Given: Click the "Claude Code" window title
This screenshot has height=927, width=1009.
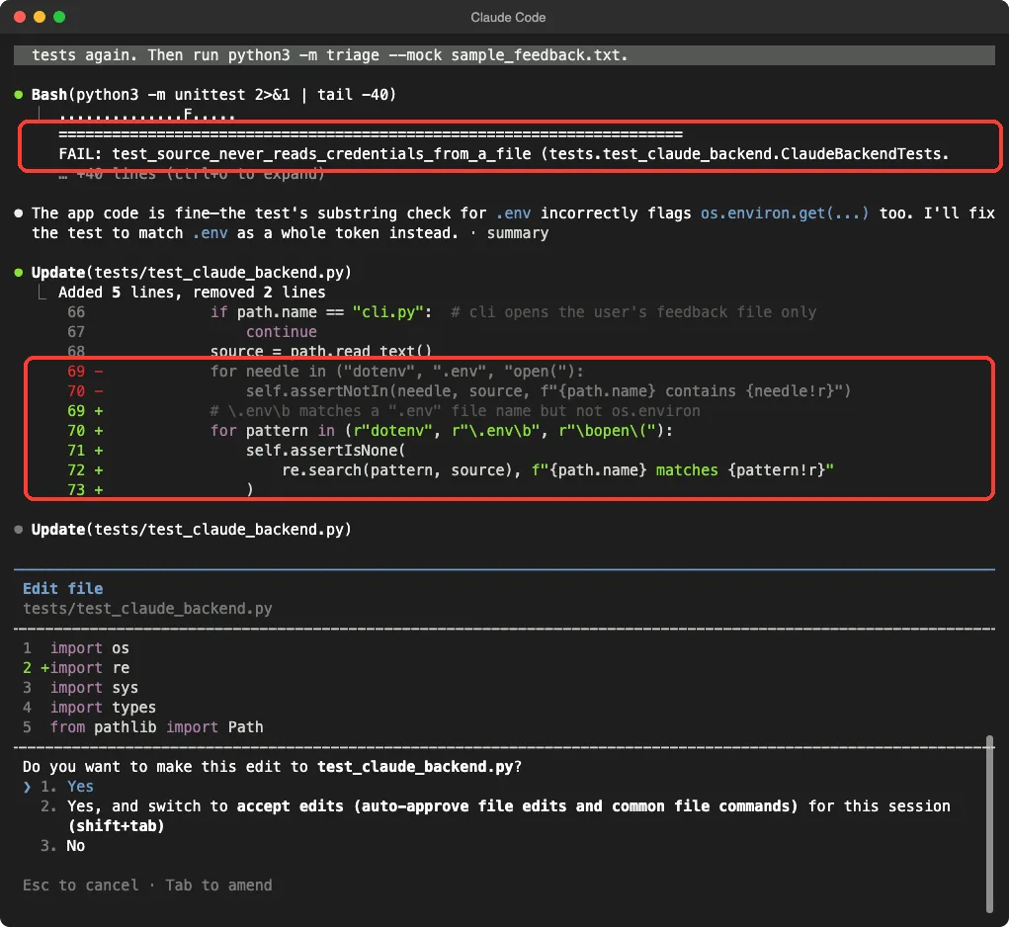Looking at the screenshot, I should pos(508,18).
